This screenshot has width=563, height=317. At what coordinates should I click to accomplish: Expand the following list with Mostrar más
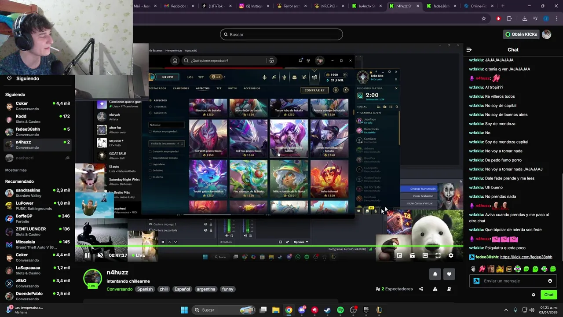(x=16, y=170)
